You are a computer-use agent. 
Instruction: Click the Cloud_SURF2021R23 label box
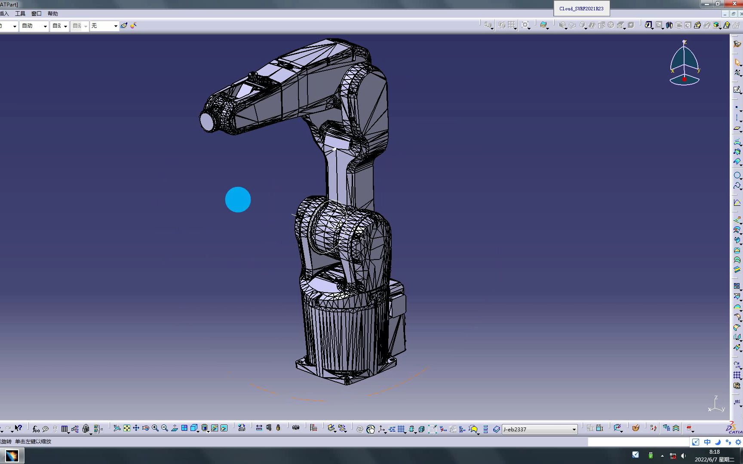tap(581, 8)
